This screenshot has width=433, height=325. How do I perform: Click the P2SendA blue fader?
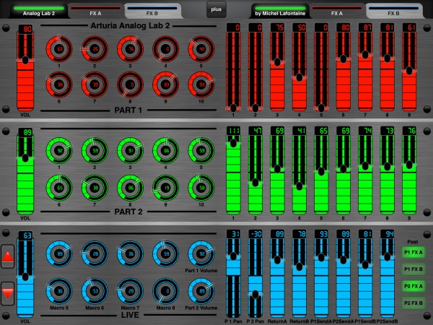pyautogui.click(x=344, y=278)
